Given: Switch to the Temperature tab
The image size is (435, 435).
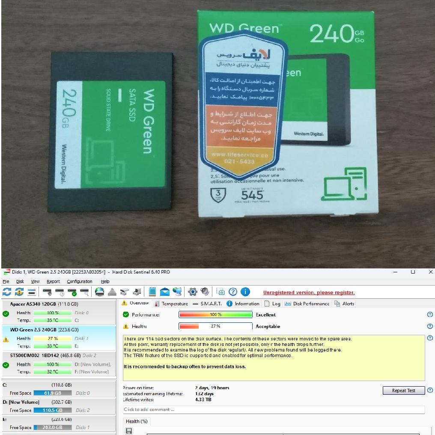Looking at the screenshot, I should click(x=171, y=304).
